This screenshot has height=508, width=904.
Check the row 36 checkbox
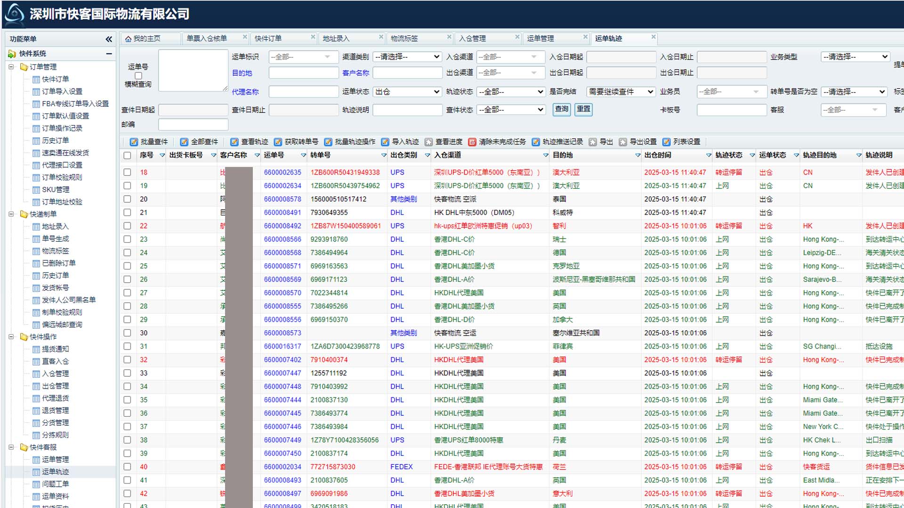pyautogui.click(x=127, y=413)
